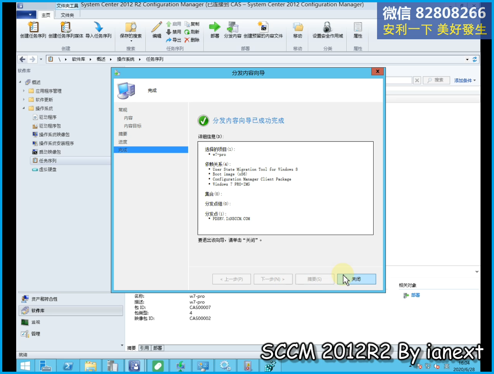
Task: Select the 内容目标 wizard step
Action: [x=133, y=126]
